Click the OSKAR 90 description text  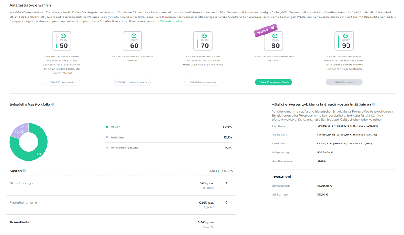(x=344, y=62)
